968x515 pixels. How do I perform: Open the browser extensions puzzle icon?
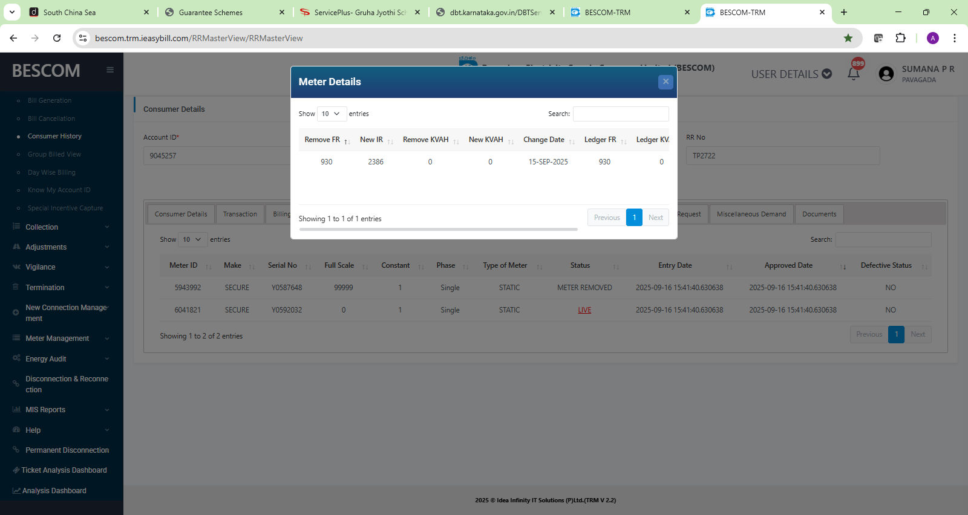coord(900,38)
